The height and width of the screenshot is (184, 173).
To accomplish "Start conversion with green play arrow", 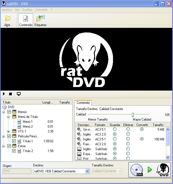I will 150,170.
